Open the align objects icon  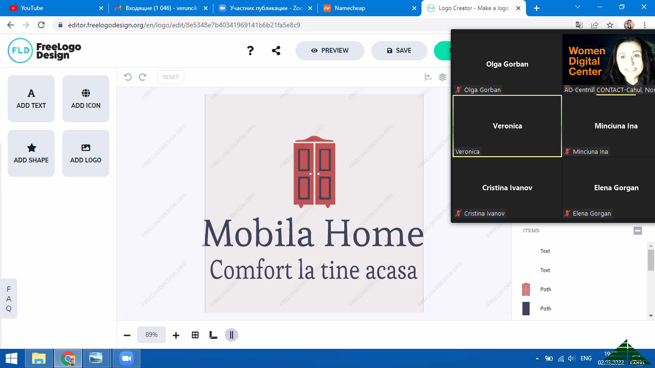coord(428,77)
